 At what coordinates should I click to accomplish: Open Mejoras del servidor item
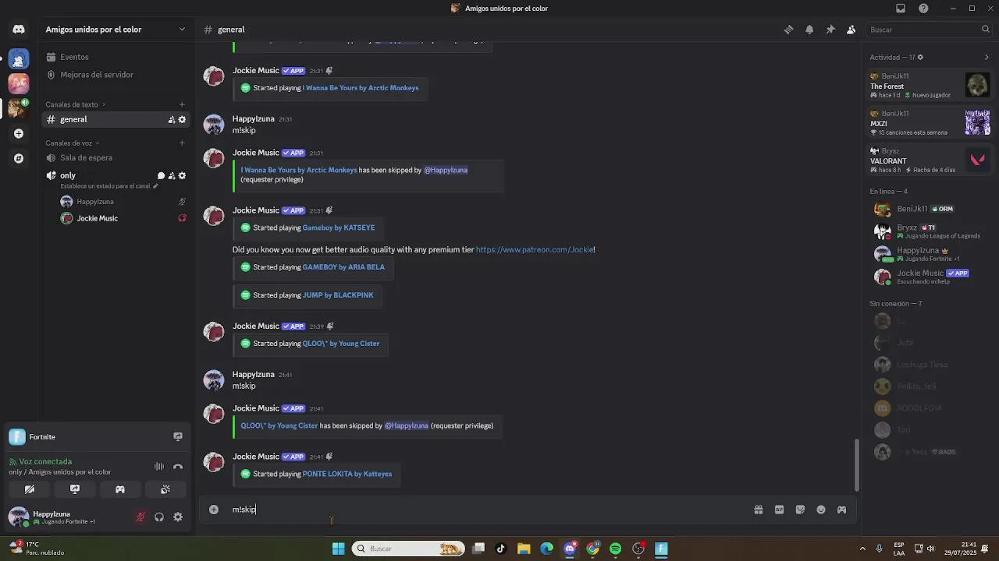point(116,75)
